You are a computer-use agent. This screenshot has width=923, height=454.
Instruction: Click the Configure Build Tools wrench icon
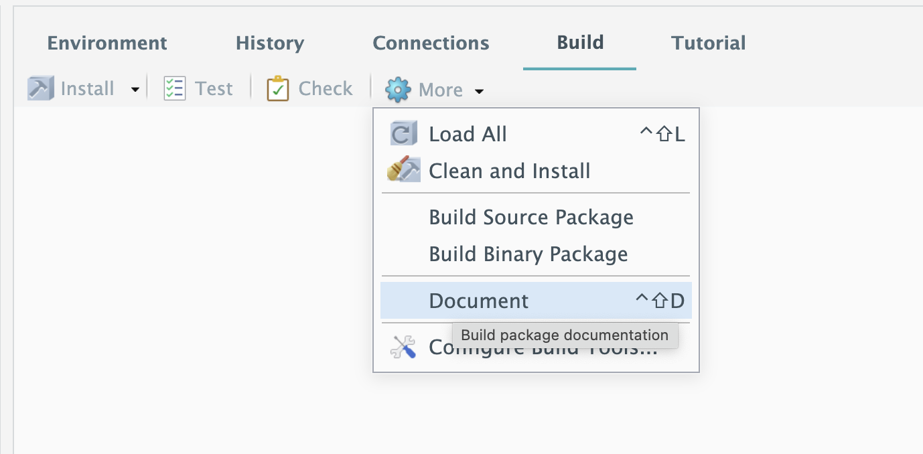404,347
